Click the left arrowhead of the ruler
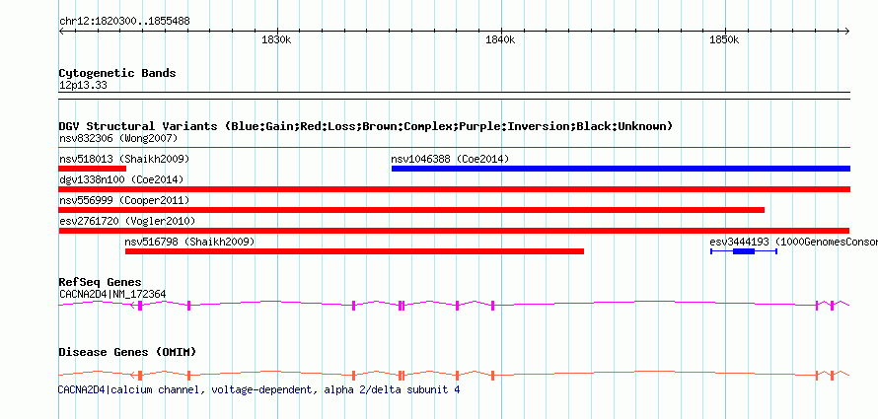 click(61, 31)
